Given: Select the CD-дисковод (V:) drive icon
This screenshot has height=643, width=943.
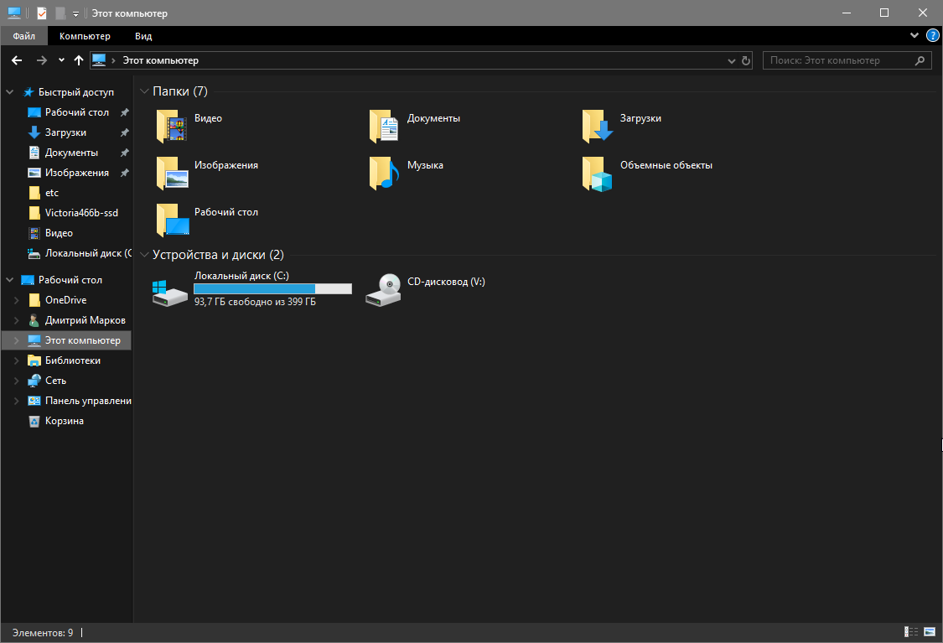Looking at the screenshot, I should [384, 291].
